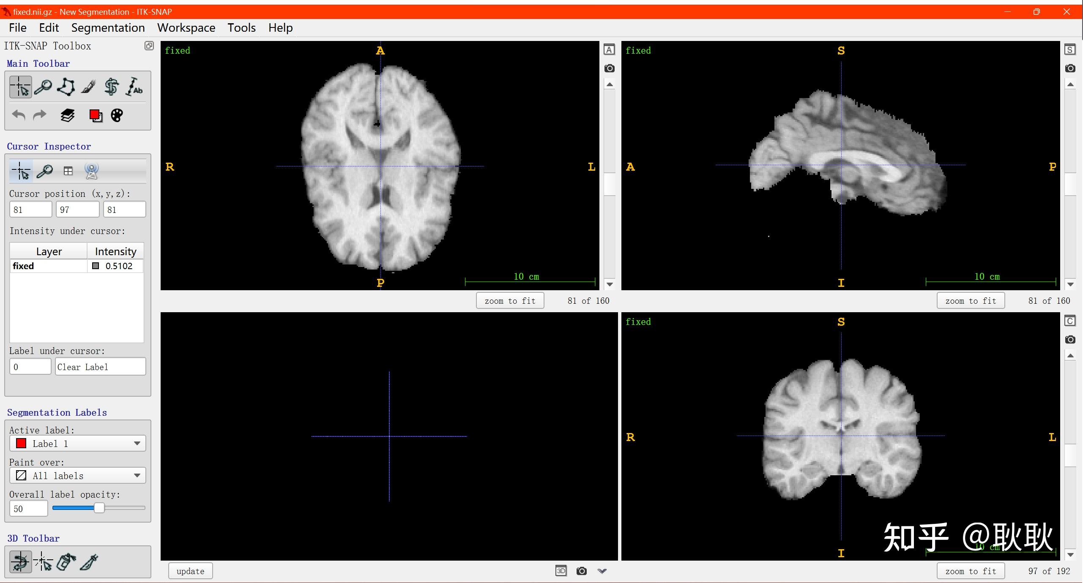Toggle the axial view expand button A
1083x583 pixels.
tap(609, 50)
